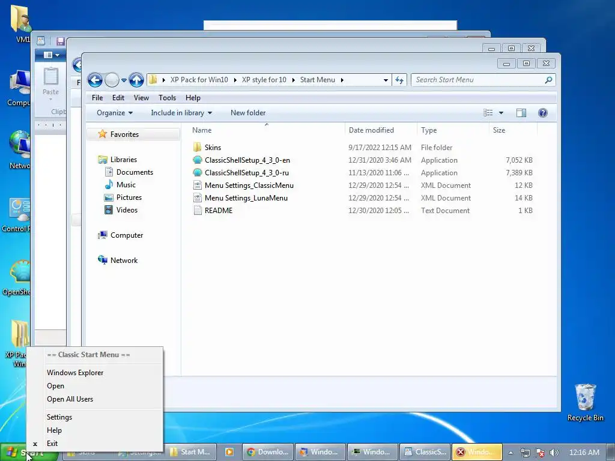Open the View menu
Viewport: 615px width, 461px height.
[x=141, y=98]
